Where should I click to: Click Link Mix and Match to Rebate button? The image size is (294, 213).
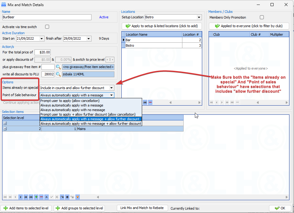[x=142, y=208]
